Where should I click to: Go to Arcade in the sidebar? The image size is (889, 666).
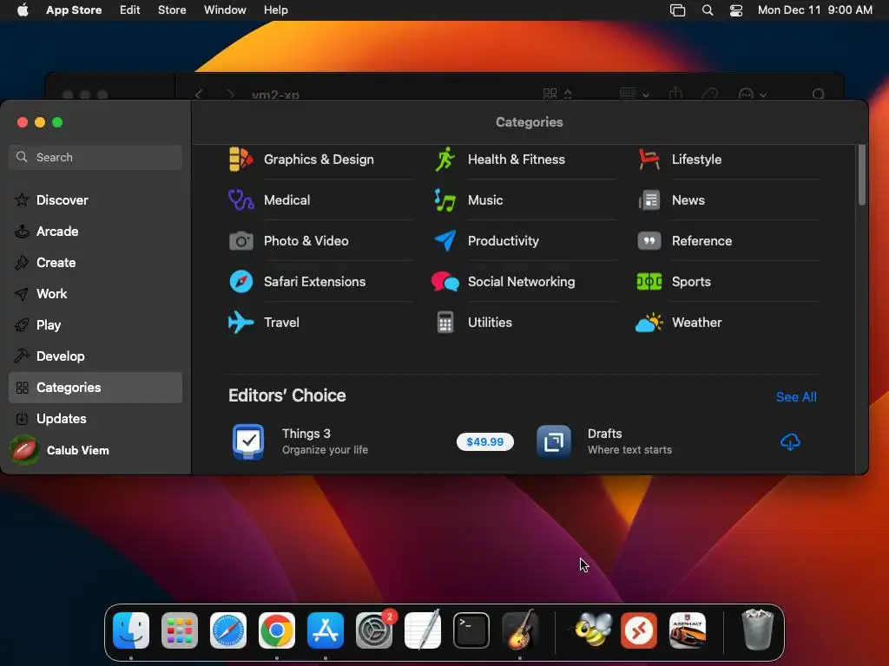95,231
